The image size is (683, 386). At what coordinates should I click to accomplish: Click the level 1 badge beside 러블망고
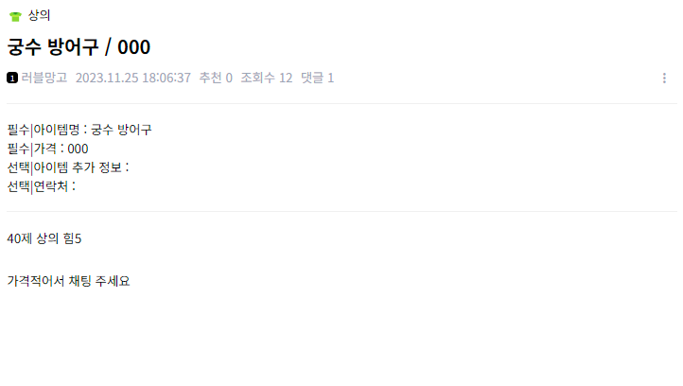(12, 78)
